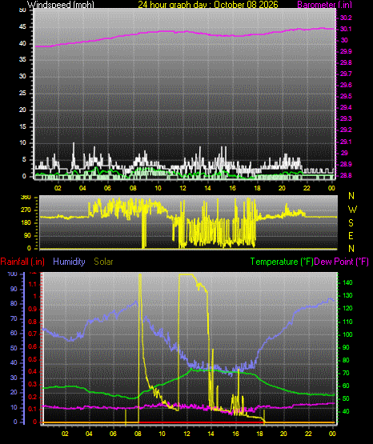Click the '29.9' barometer axis value
Viewport: 373px width, 444px height.
pos(346,51)
